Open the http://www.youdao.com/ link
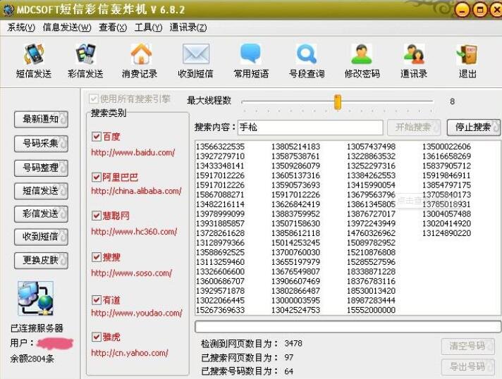 point(136,313)
